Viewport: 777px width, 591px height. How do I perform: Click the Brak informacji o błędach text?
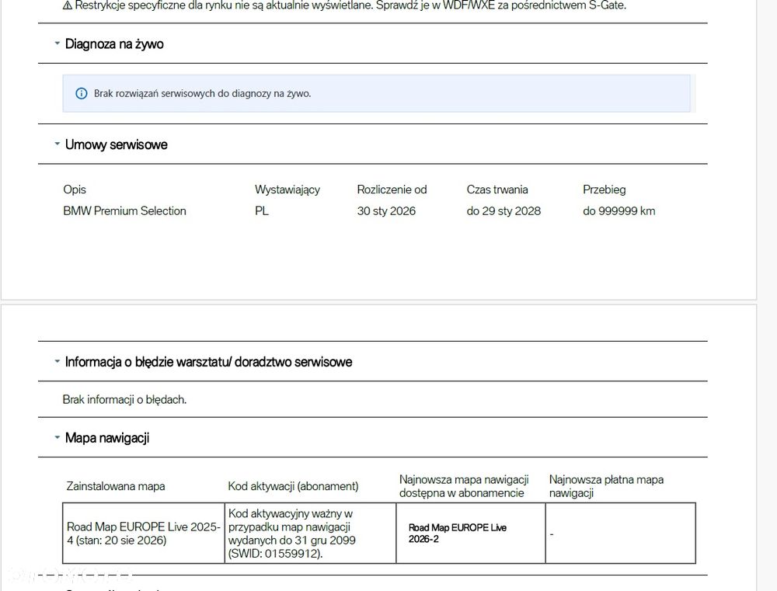pos(124,400)
